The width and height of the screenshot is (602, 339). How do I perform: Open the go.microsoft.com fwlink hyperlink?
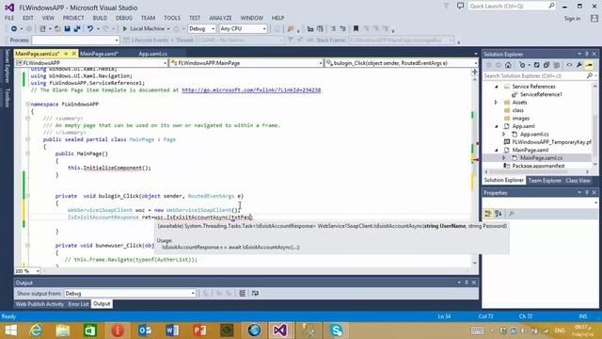pos(251,90)
